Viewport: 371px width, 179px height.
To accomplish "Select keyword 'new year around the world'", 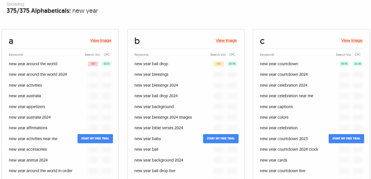I will (x=33, y=64).
